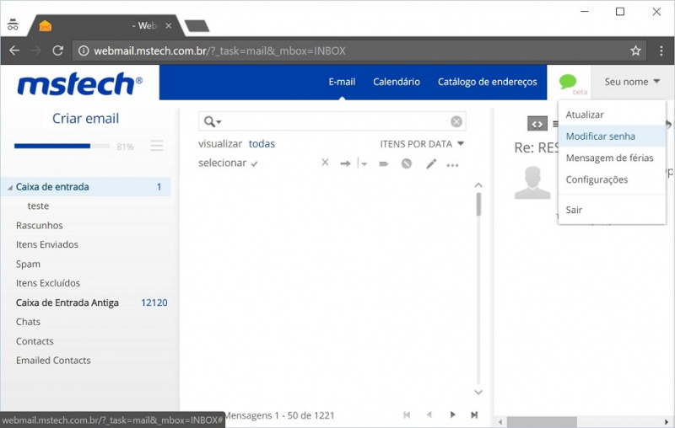Bookmark this page with the star

(635, 51)
